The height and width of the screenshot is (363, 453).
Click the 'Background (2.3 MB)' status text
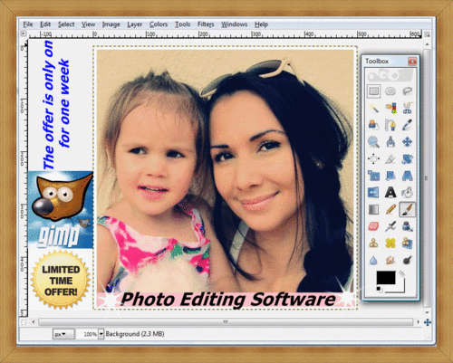(x=135, y=334)
